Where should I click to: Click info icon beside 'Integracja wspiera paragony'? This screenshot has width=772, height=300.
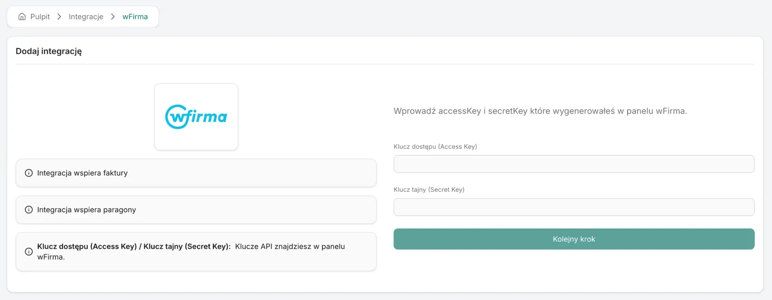point(29,210)
